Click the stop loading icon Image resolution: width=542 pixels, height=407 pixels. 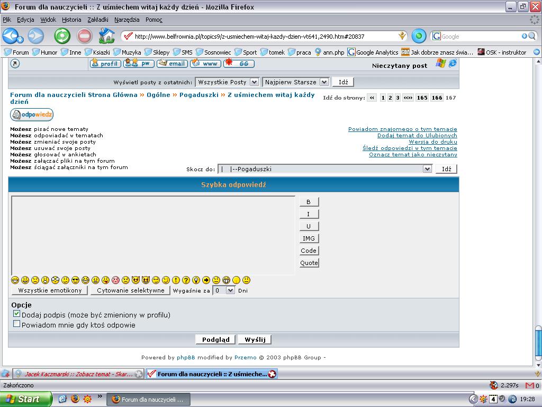(x=84, y=36)
